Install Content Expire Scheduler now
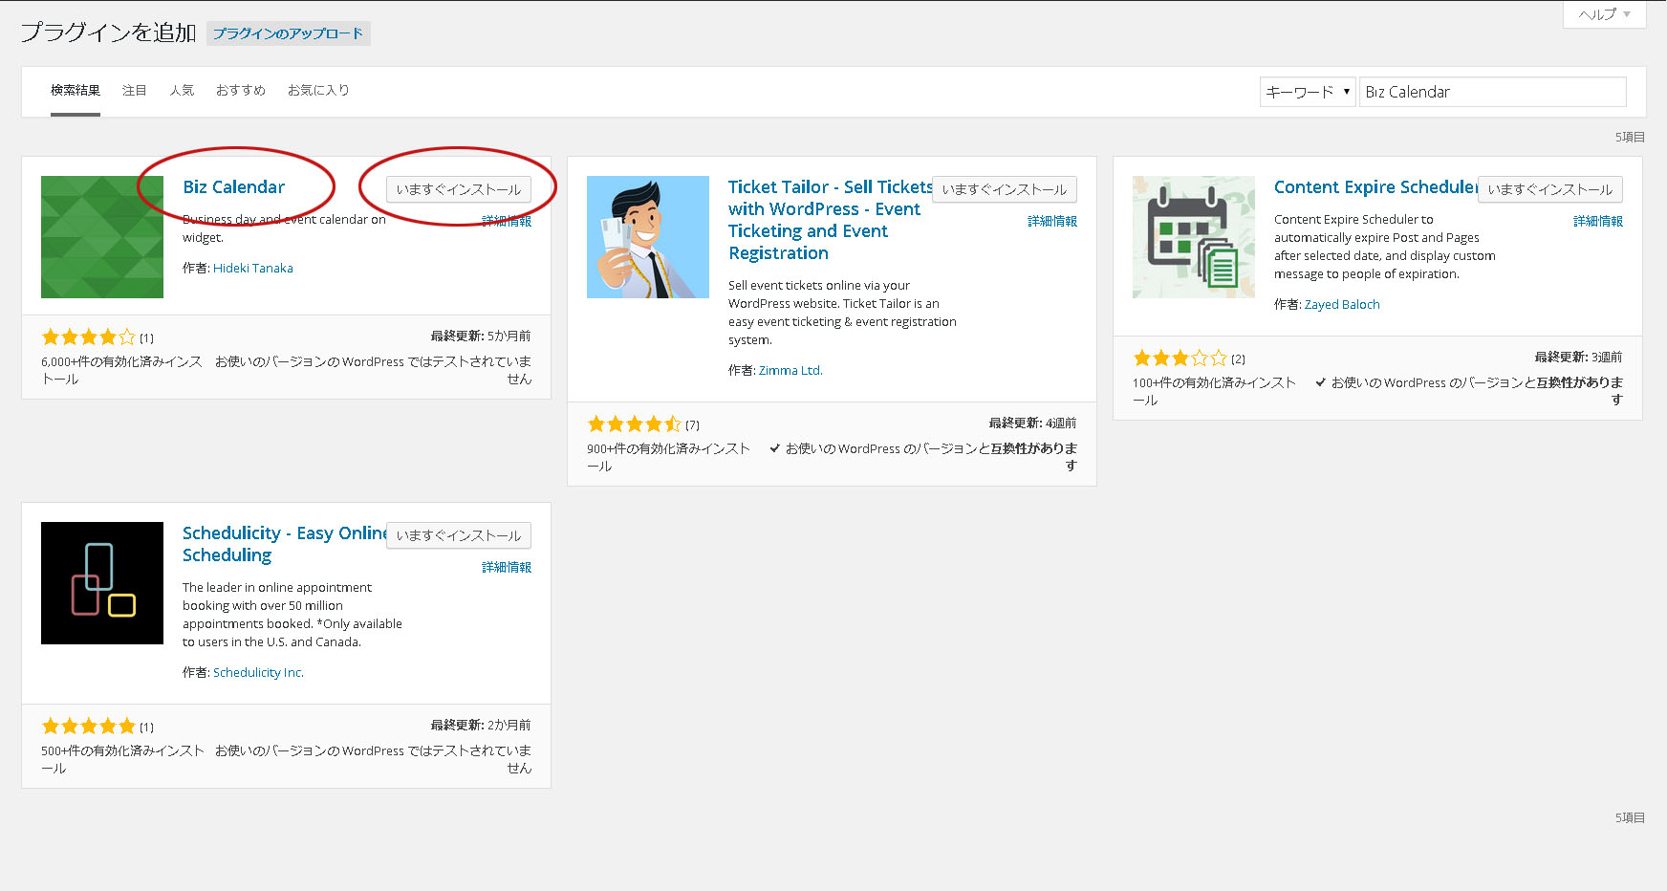This screenshot has width=1667, height=891. point(1550,189)
